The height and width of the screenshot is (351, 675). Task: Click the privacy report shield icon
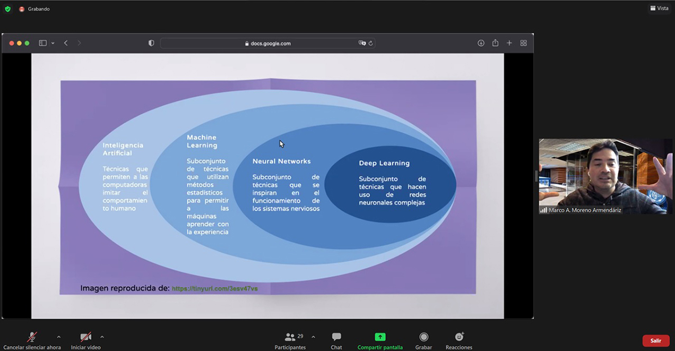[x=151, y=43]
